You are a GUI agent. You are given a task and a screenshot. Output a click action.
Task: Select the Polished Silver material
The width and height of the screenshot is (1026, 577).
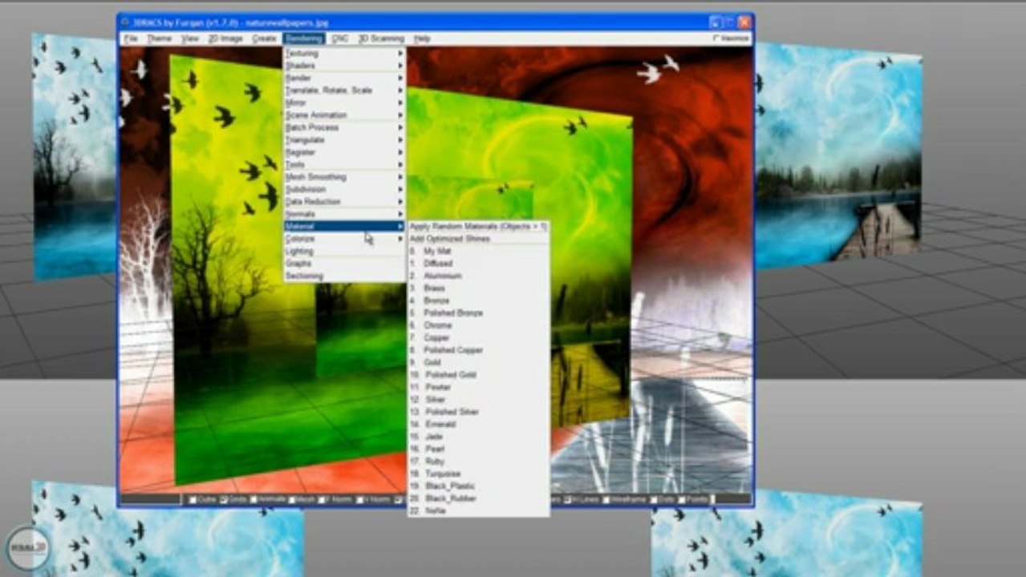coord(478,411)
